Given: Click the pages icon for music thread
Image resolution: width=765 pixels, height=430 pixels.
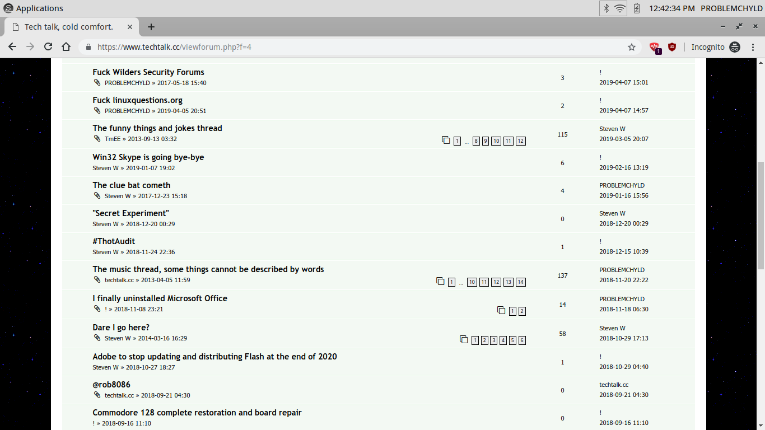Looking at the screenshot, I should pyautogui.click(x=440, y=281).
